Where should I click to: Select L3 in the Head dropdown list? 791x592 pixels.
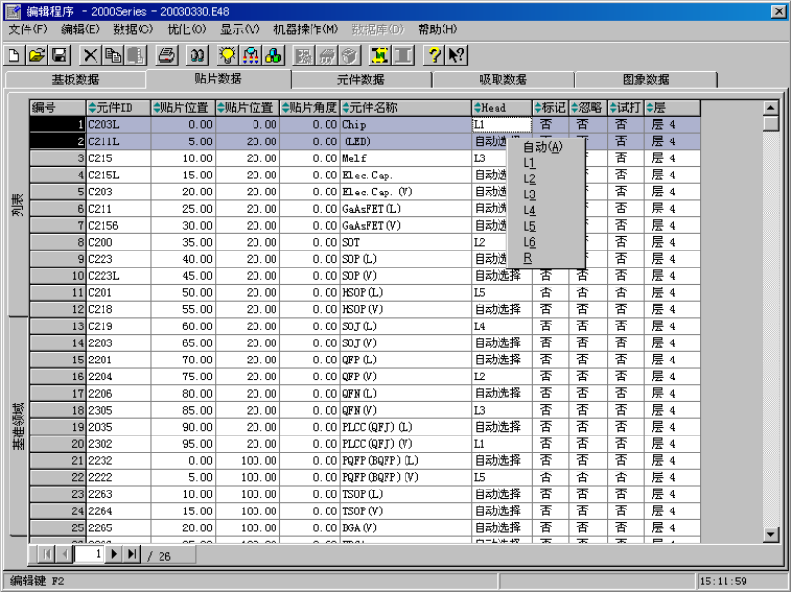click(x=530, y=194)
